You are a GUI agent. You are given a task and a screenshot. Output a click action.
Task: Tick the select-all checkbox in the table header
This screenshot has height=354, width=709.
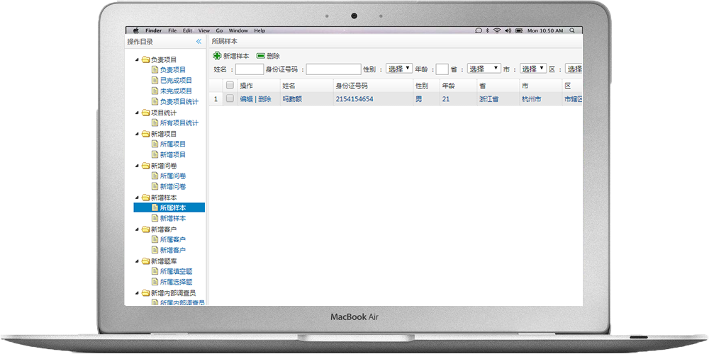pyautogui.click(x=230, y=85)
